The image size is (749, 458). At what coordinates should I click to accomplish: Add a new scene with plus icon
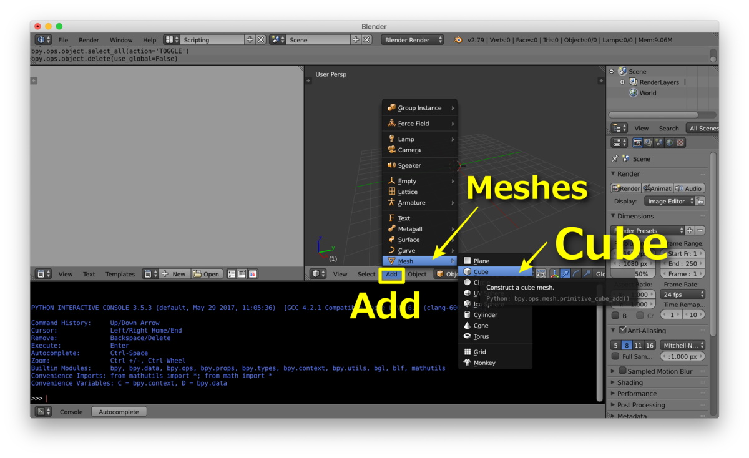356,40
